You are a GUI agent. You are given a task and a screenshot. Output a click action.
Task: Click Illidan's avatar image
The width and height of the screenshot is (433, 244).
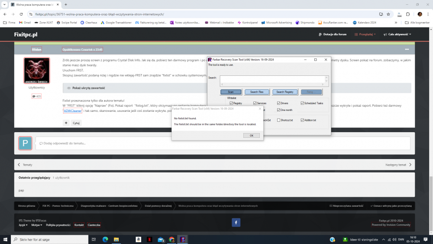(36, 70)
